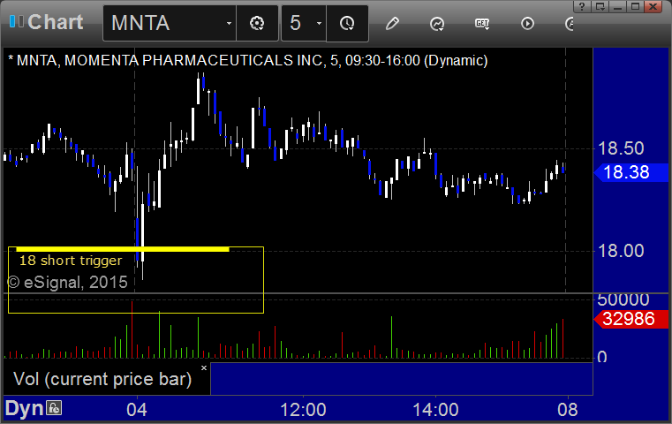Screen dimensions: 672x424
Task: Click the 18.00 price axis label
Action: pyautogui.click(x=621, y=251)
